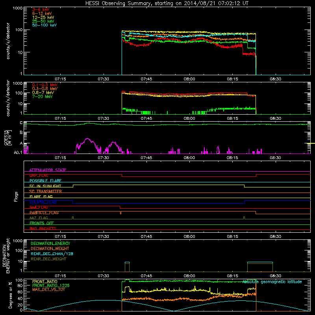Viewport: 315px width, 315px height.
Task: Select the ATTENUATOR_STATE flag label
Action: (x=48, y=170)
